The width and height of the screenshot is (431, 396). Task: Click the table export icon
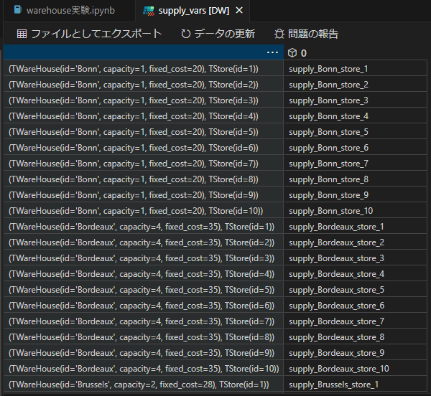pos(22,34)
